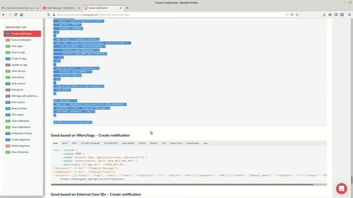Image resolution: width=353 pixels, height=198 pixels.
Task: Click the badge icon beside Update an app
Action: pos(8,65)
